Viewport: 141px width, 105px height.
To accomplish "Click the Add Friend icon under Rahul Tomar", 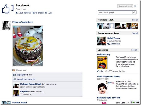I will pyautogui.click(x=108, y=44).
